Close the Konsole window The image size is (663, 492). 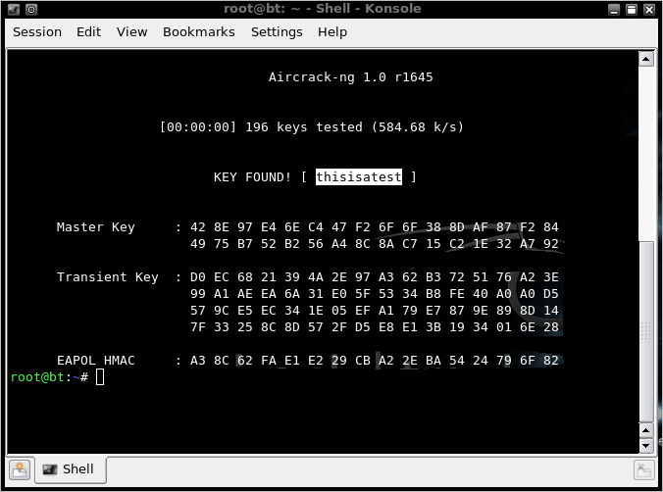649,9
